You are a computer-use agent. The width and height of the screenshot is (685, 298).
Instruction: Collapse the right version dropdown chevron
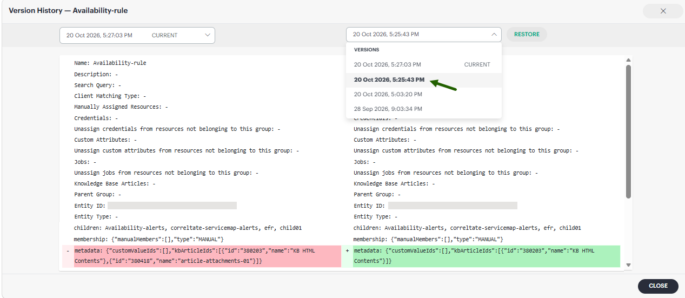click(x=494, y=34)
